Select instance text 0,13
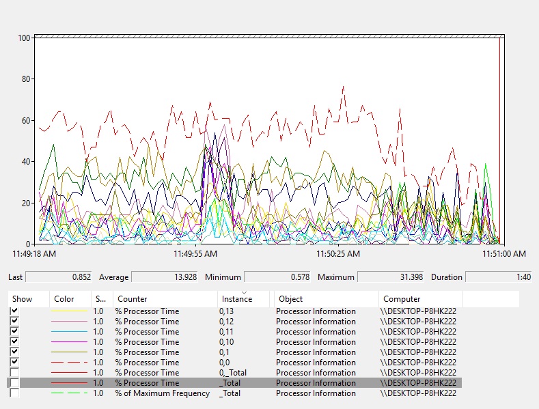539x409 pixels. (226, 311)
